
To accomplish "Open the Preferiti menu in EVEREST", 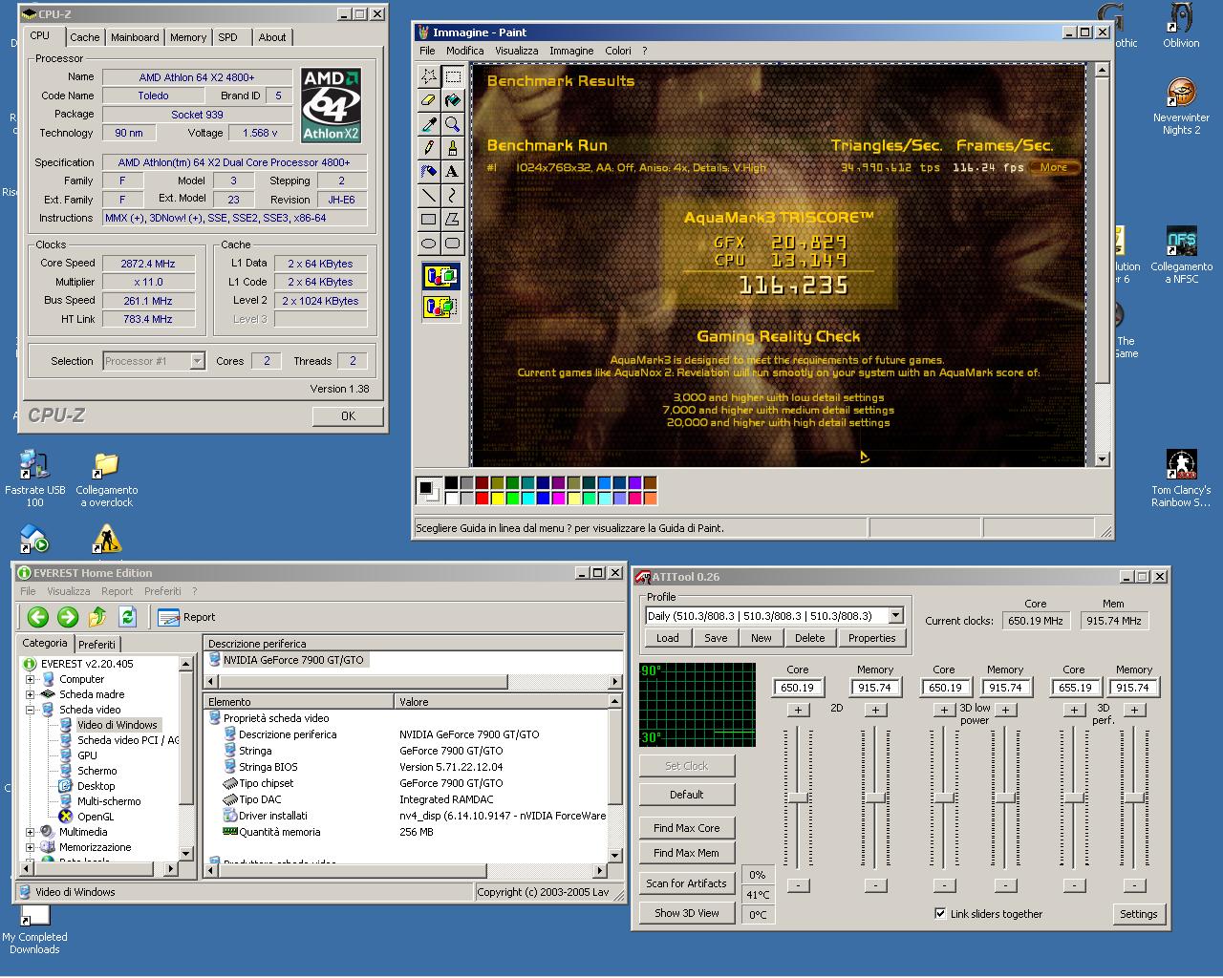I will [x=162, y=591].
